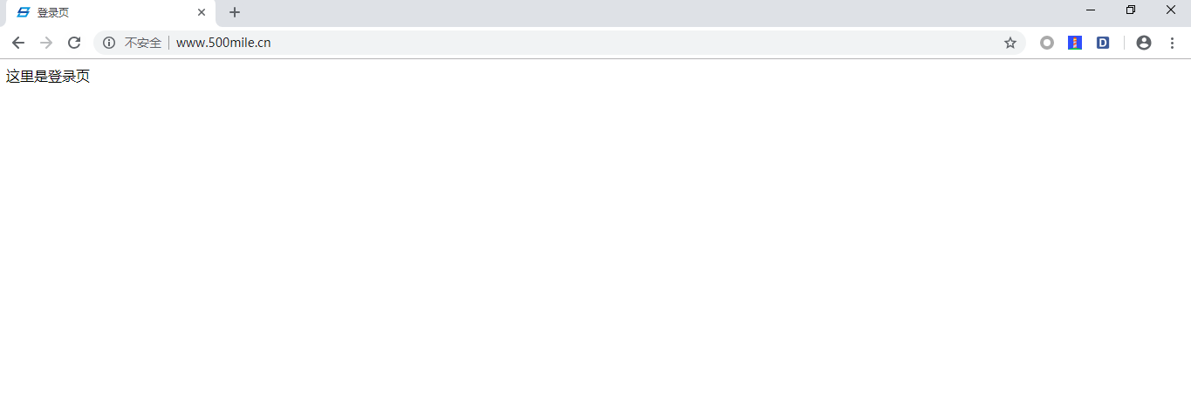
Task: Reload the current page
Action: tap(74, 43)
